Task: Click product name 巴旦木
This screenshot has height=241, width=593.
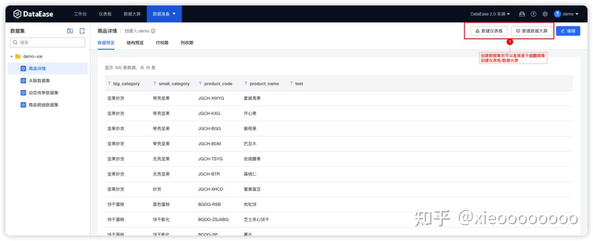Action: pos(250,144)
